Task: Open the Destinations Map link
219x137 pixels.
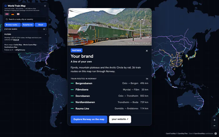Action: point(11,47)
